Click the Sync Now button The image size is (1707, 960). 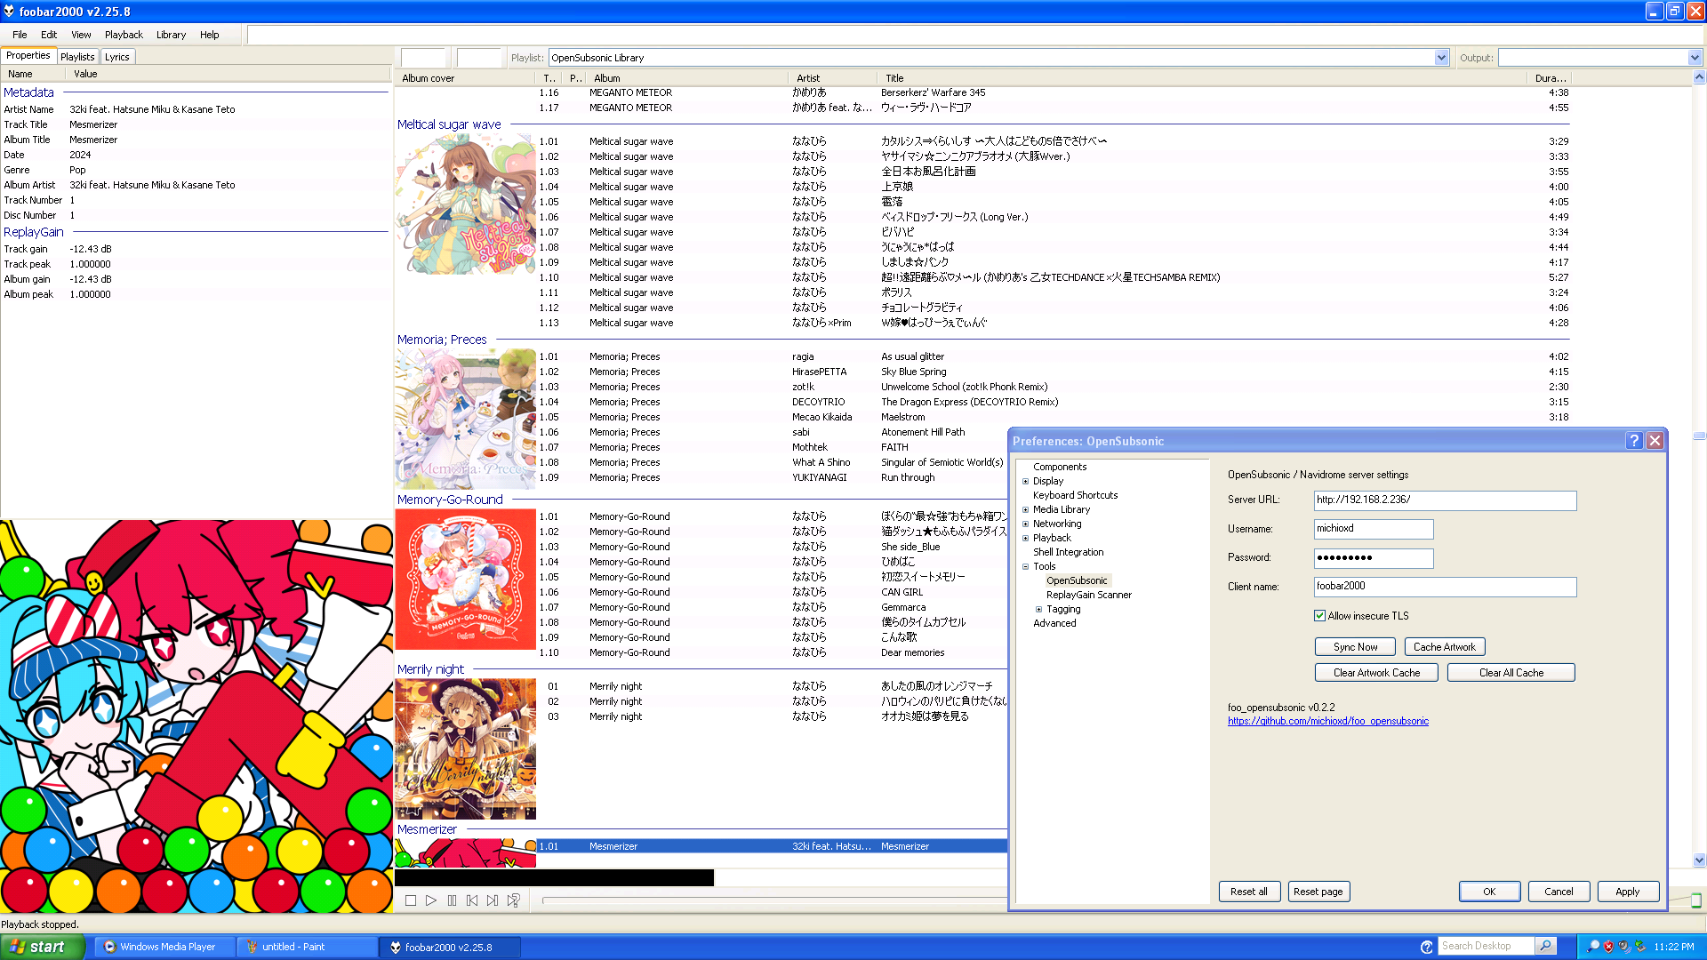click(x=1355, y=647)
